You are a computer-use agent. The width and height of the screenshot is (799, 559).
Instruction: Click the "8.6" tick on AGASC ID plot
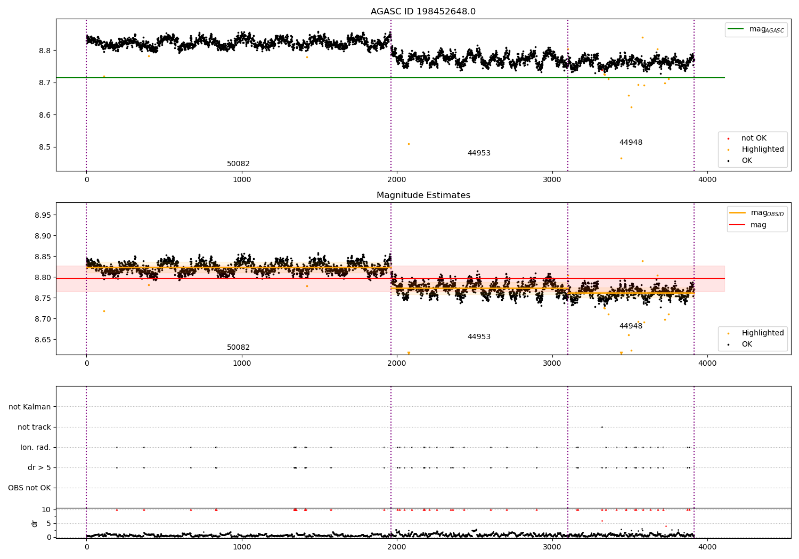(44, 115)
